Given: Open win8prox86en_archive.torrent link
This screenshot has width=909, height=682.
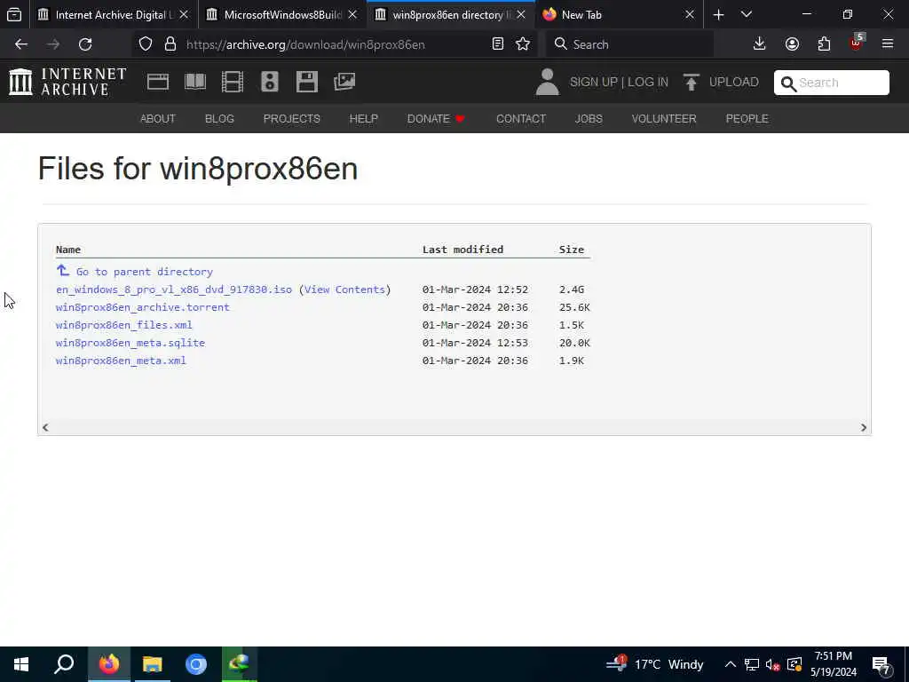Looking at the screenshot, I should click(x=143, y=307).
